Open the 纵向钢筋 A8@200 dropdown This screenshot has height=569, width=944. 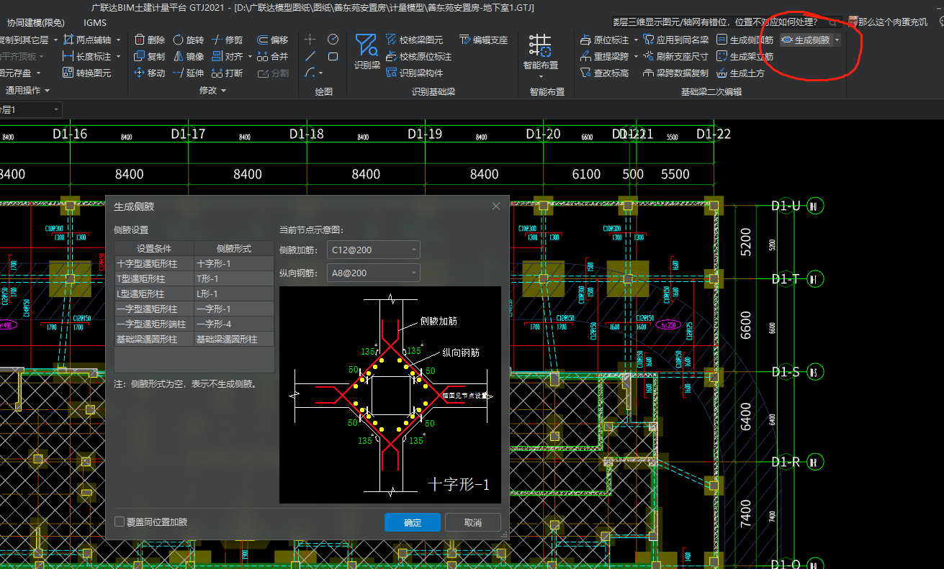(x=373, y=273)
